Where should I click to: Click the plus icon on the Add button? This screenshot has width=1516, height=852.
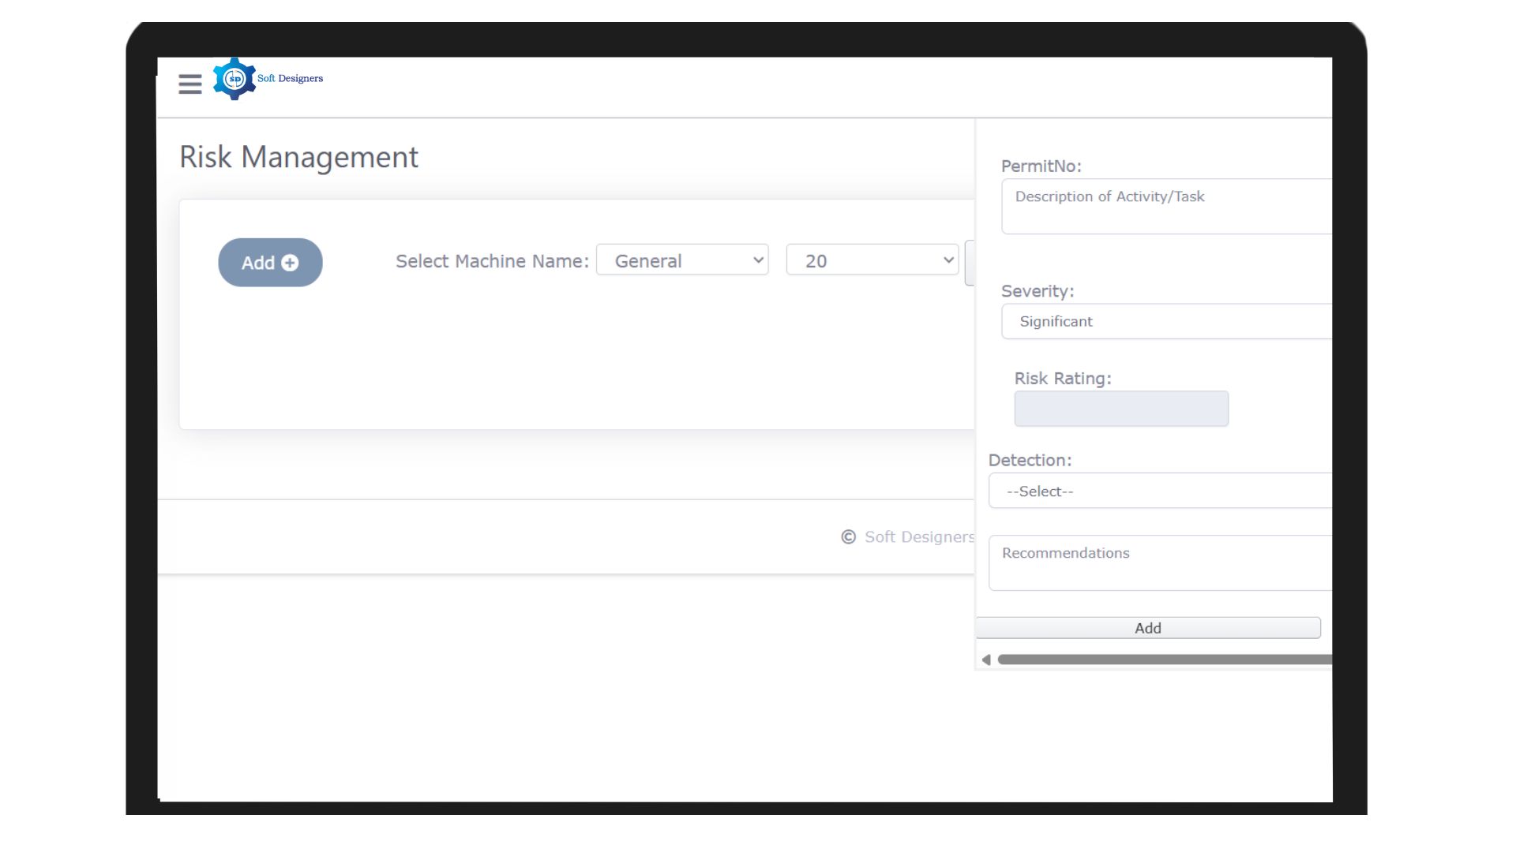point(290,263)
